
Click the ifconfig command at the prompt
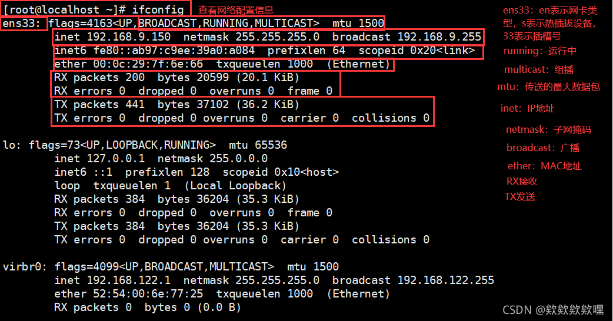(158, 9)
